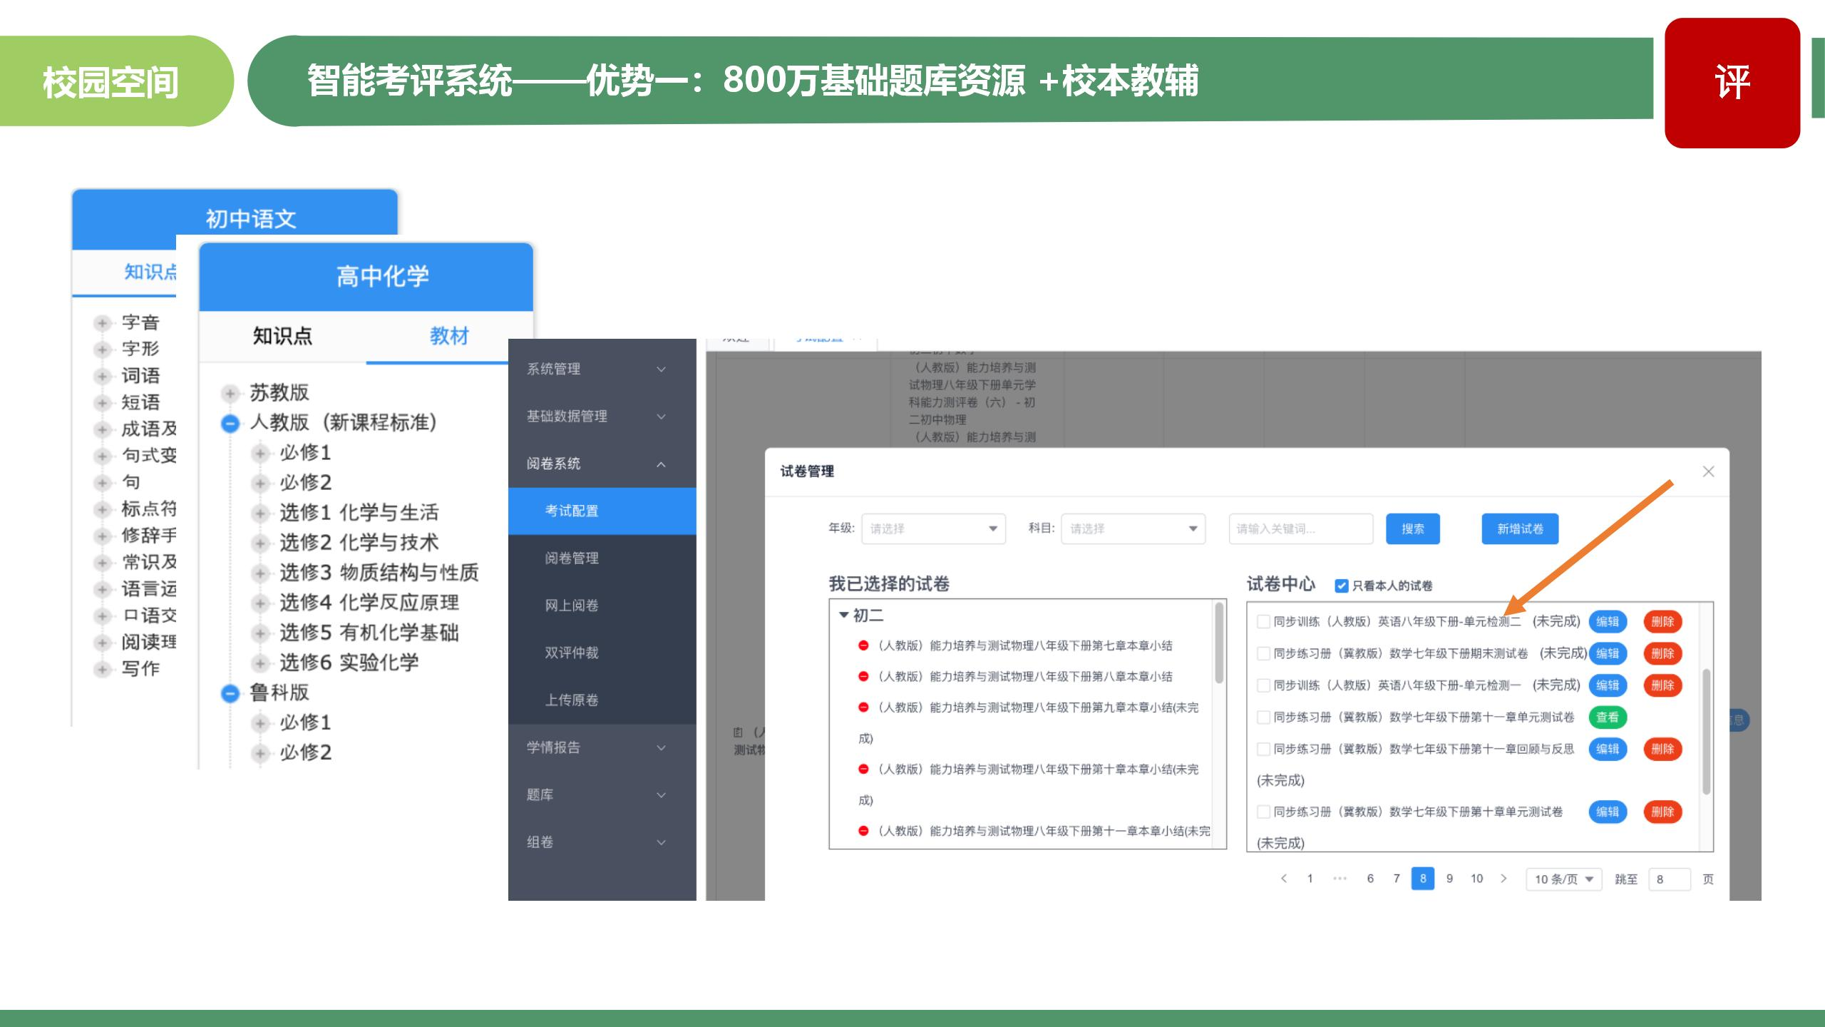The width and height of the screenshot is (1825, 1027).
Task: Toggle 只看本人的试卷 checkbox
Action: coord(1341,586)
